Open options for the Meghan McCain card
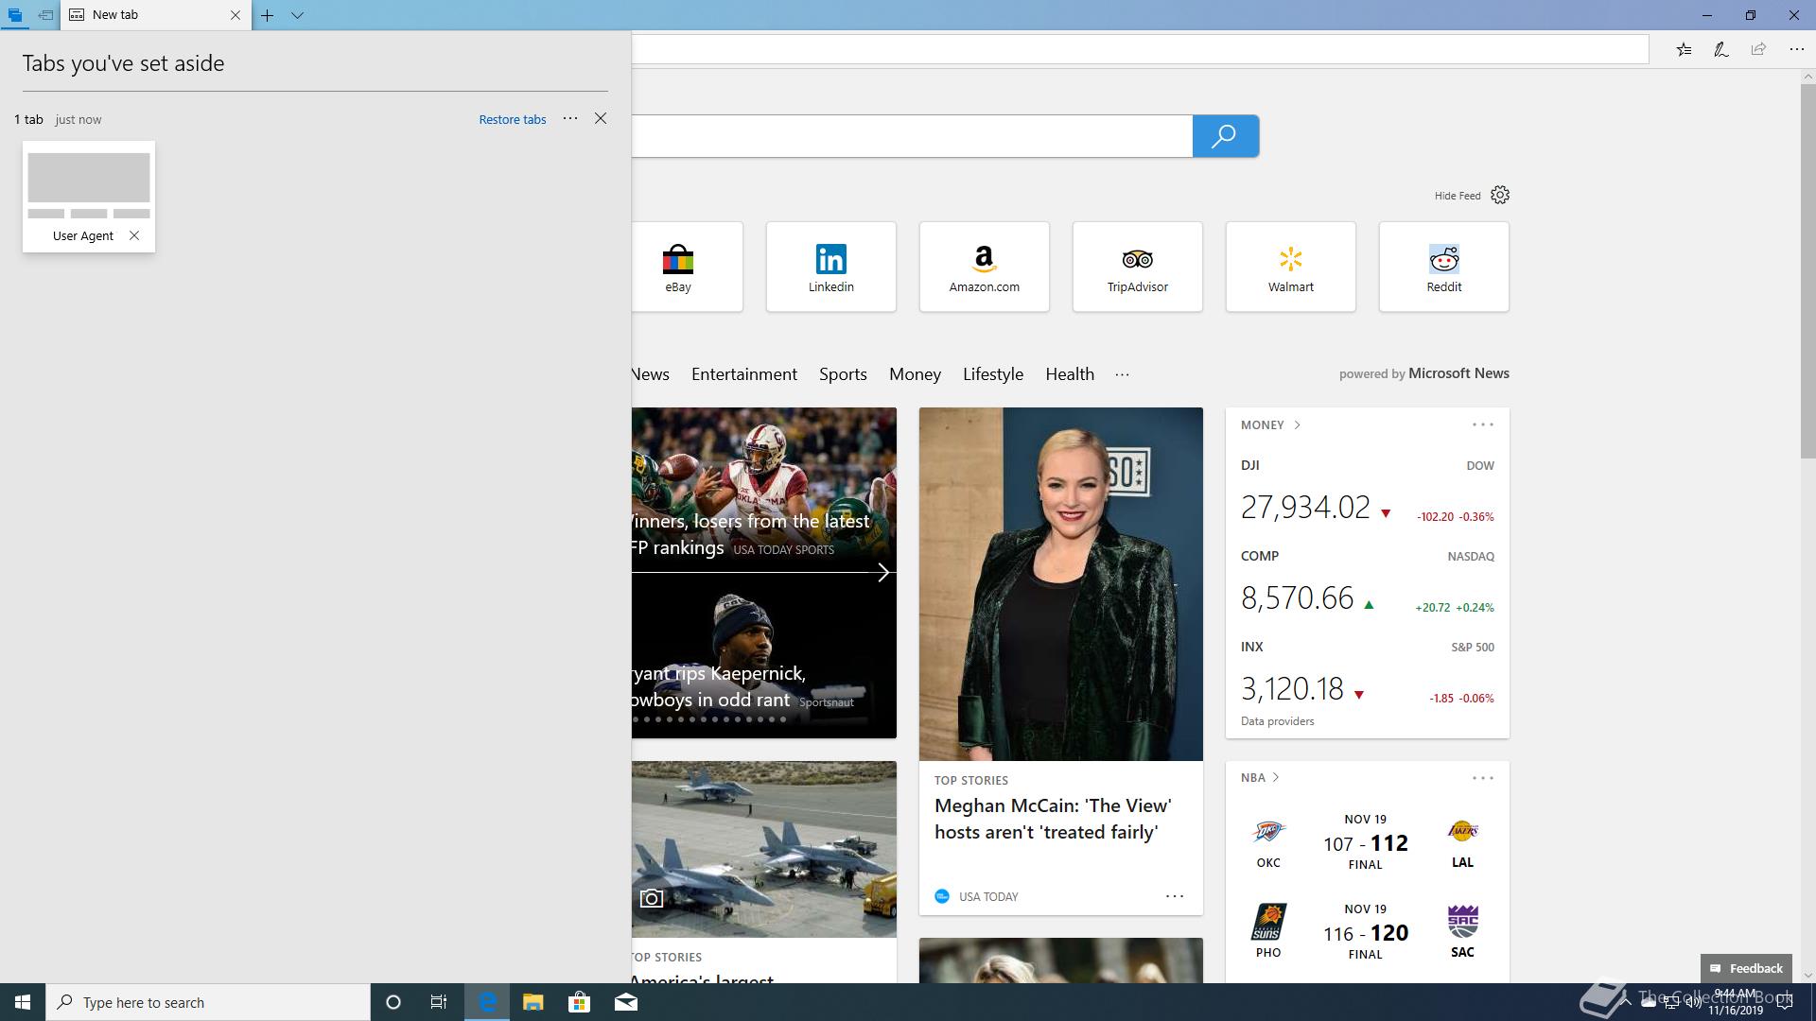Image resolution: width=1816 pixels, height=1021 pixels. coord(1175,896)
